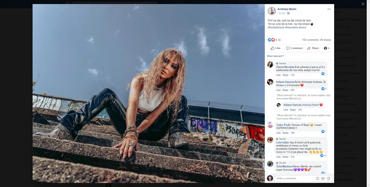This screenshot has width=370, height=187.
Task: Click the attach photo icon in comment box
Action: pos(323,178)
